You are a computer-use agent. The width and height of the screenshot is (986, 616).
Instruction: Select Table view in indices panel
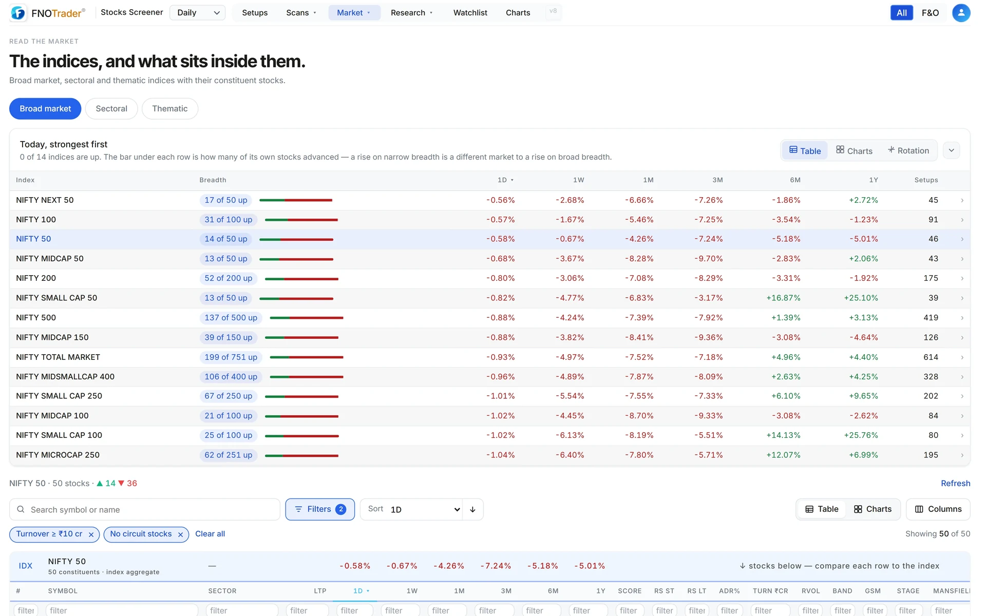(805, 150)
